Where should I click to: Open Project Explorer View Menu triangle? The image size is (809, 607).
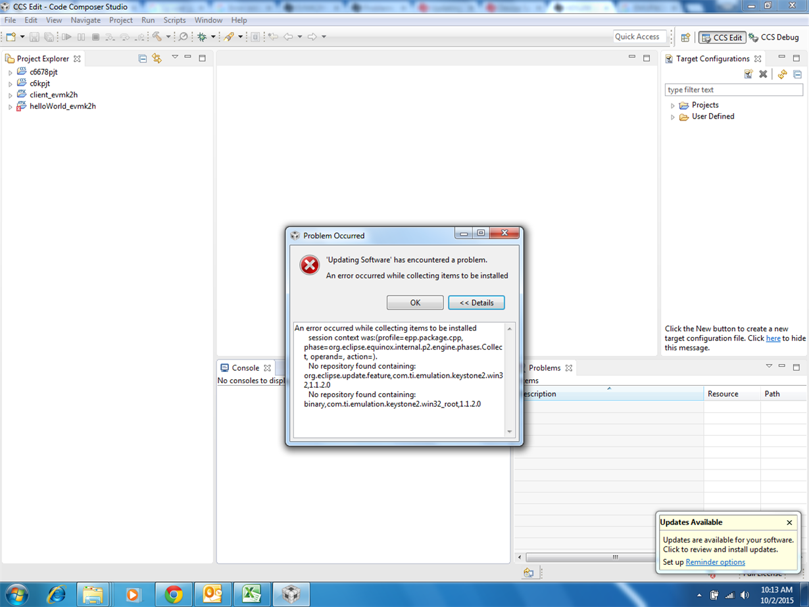tap(175, 58)
